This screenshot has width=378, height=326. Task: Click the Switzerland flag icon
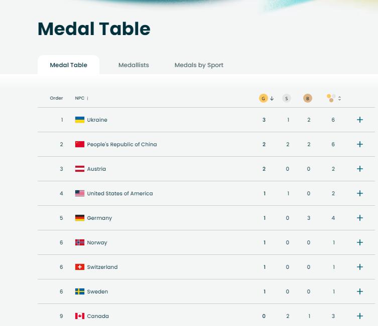point(80,267)
